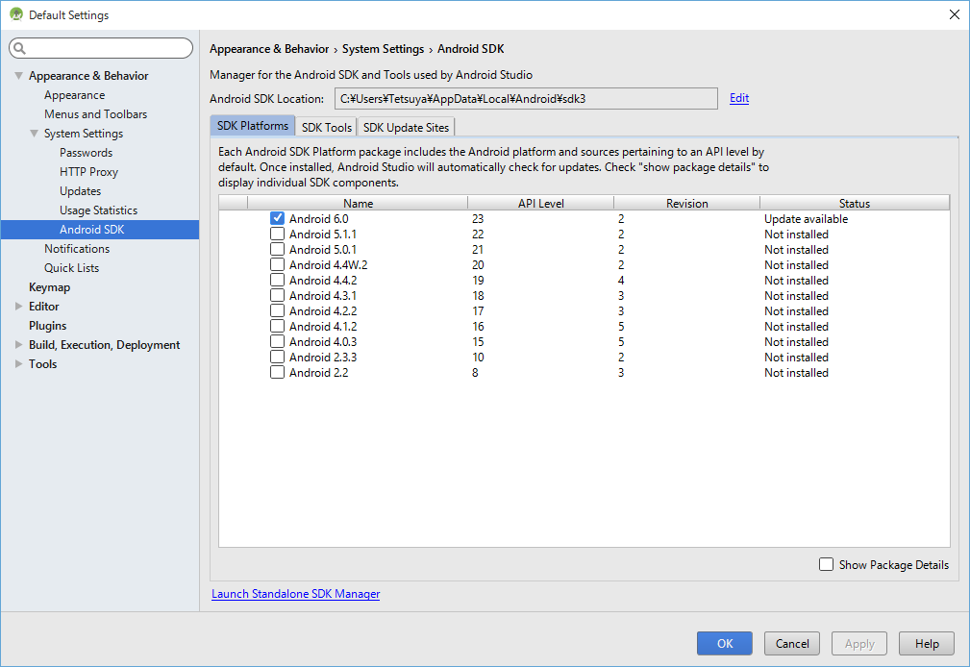Enable the Android 5.0.1 platform checkbox
This screenshot has height=667, width=970.
pos(277,249)
